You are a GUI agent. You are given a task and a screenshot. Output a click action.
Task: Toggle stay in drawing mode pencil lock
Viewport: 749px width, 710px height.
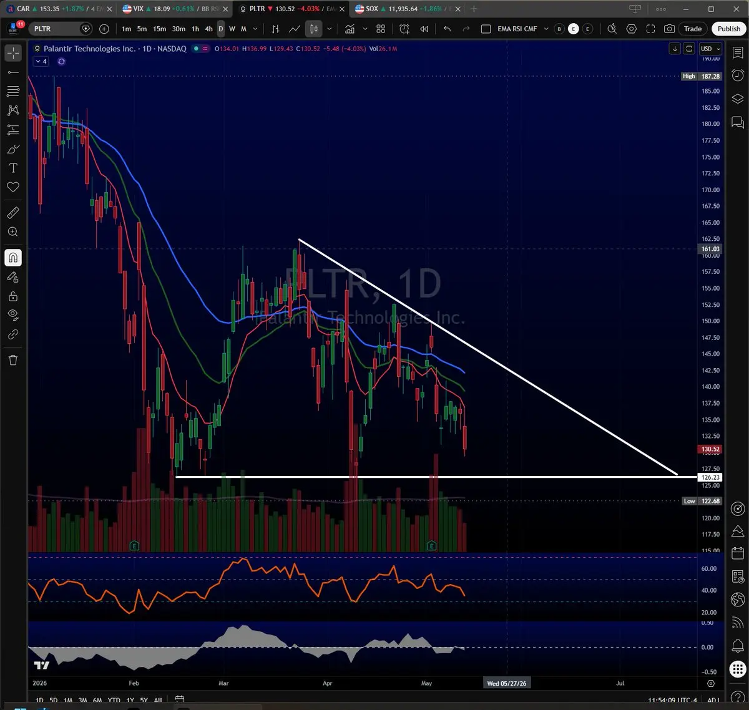pyautogui.click(x=13, y=277)
